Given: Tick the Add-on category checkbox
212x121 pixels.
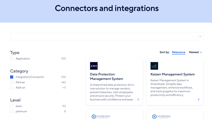Looking at the screenshot, I should coord(12,88).
